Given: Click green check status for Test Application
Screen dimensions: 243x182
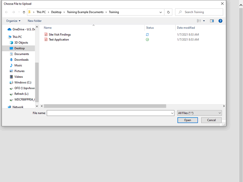Looking at the screenshot, I should [x=147, y=39].
